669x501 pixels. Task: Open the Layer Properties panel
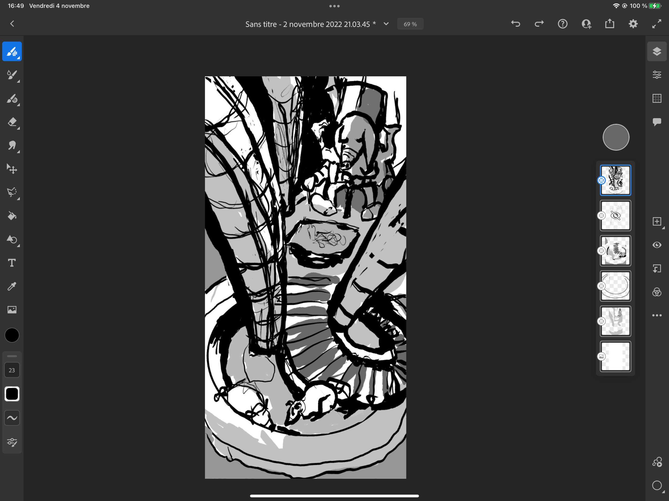657,75
